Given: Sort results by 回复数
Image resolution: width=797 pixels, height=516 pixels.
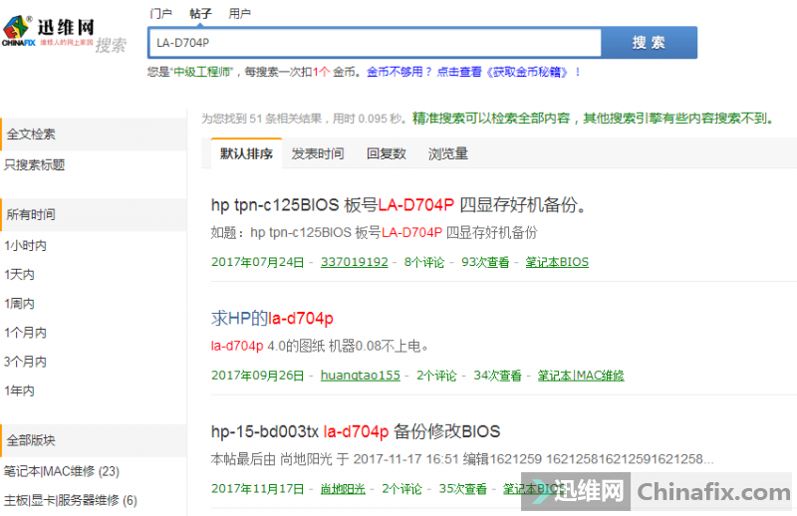Looking at the screenshot, I should tap(387, 153).
